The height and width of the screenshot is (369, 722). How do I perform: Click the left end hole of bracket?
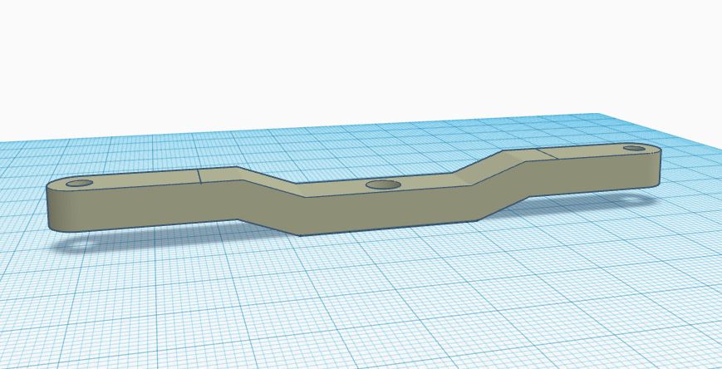[x=79, y=184]
